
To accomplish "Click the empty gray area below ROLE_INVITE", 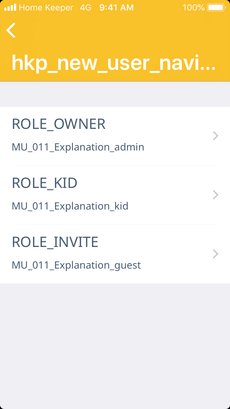I will [x=115, y=342].
